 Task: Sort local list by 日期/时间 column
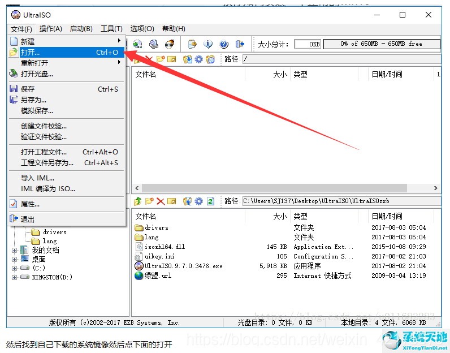pyautogui.click(x=387, y=216)
